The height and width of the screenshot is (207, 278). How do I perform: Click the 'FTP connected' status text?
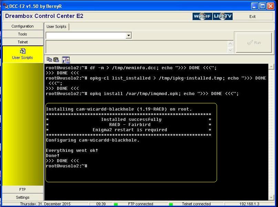141,204
